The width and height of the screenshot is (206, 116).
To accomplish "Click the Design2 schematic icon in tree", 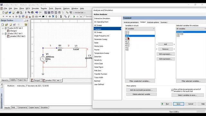I will 8,31.
